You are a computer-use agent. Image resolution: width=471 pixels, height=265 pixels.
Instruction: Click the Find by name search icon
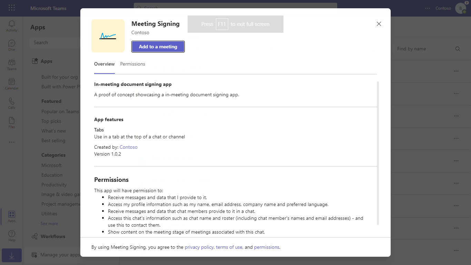458,49
